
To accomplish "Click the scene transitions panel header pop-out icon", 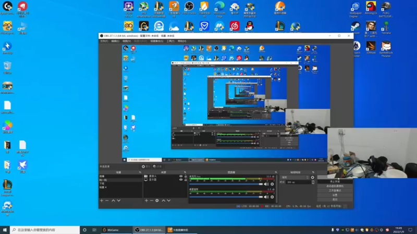I will click(x=313, y=172).
